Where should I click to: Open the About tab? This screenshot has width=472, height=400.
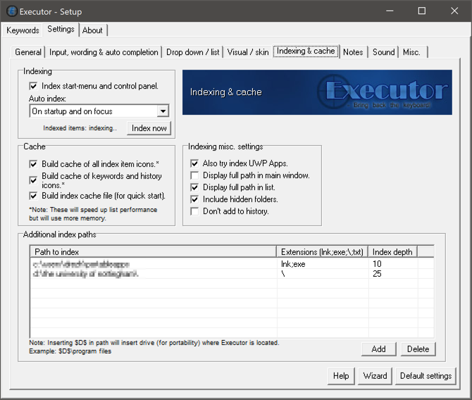[92, 30]
